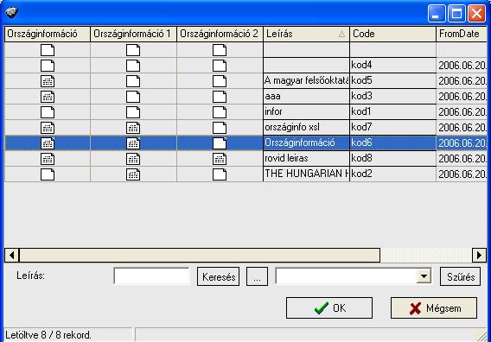This screenshot has width=491, height=342.
Task: Open the Országinformáció 2 document icon in kod8 row
Action: [x=220, y=159]
